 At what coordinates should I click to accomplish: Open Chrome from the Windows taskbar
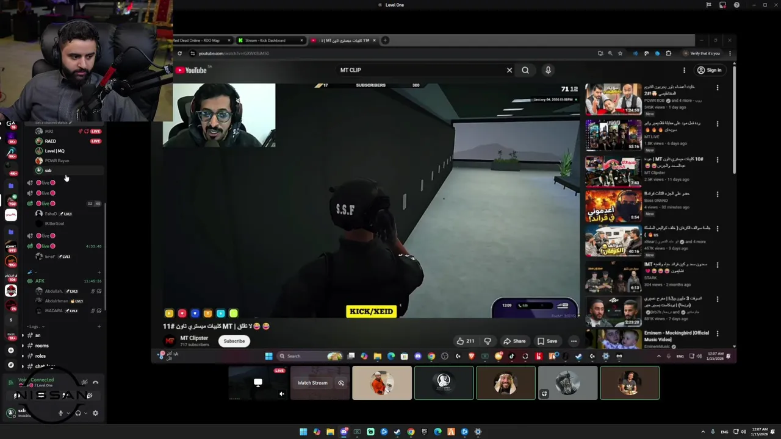pos(411,432)
